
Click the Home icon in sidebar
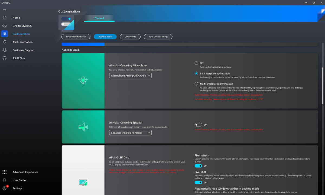[x=4, y=18]
